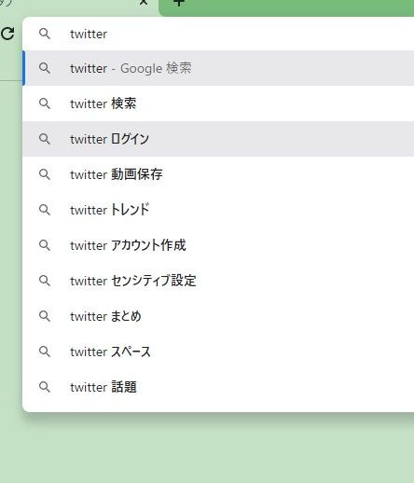This screenshot has height=483, width=414.
Task: Click in the address bar showing twitter
Action: [x=218, y=34]
